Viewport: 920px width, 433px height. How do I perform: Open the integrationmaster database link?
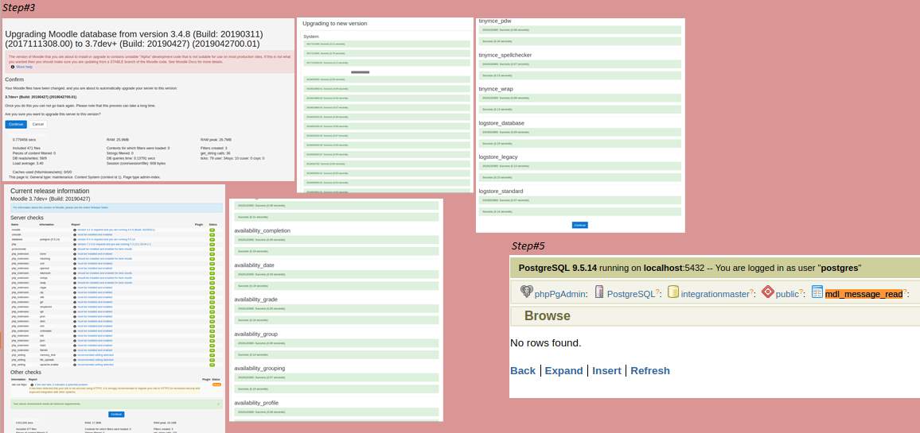[715, 294]
